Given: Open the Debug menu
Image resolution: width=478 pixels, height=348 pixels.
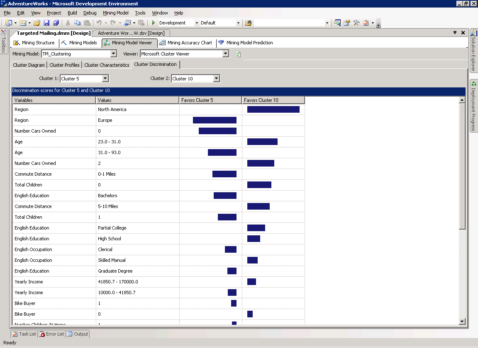Looking at the screenshot, I should tap(90, 13).
